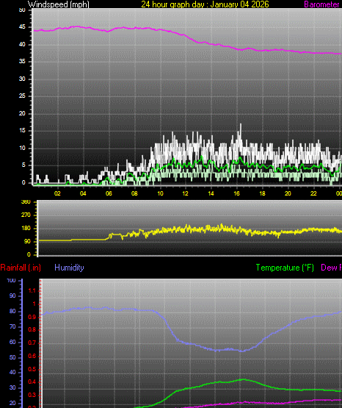
Task: Click the "35" value on the windspeed axis
Action: 22,62
